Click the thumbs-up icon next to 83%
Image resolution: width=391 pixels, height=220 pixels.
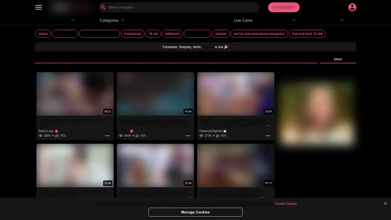(138, 136)
